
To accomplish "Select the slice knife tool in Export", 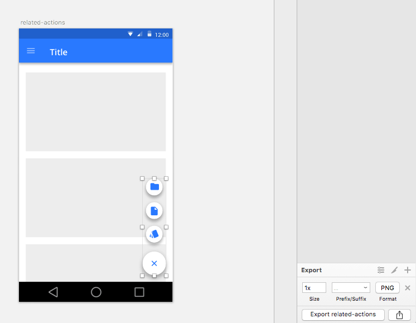I will 394,270.
